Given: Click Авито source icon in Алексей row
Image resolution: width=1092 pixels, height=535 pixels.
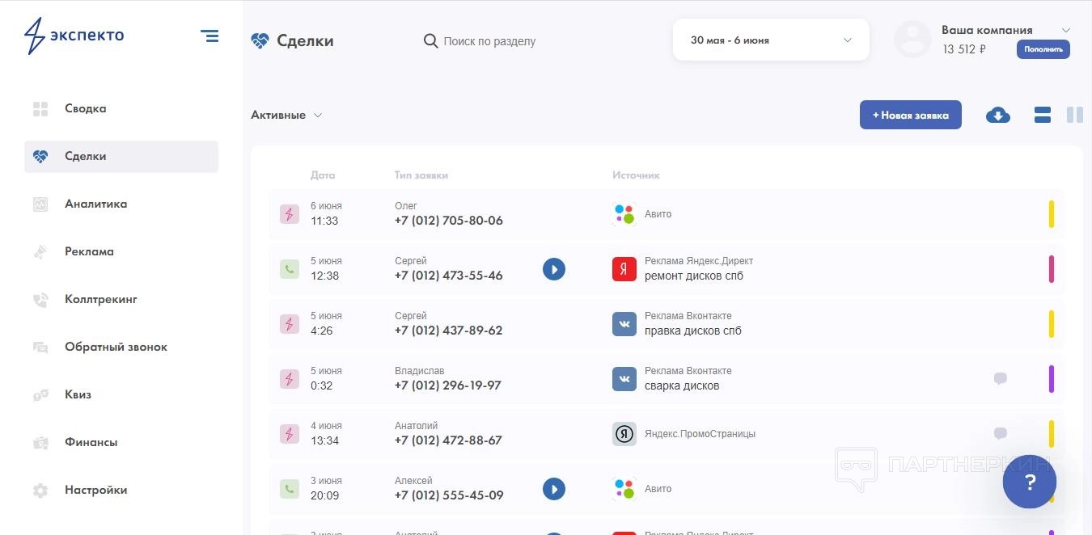Looking at the screenshot, I should [x=624, y=489].
